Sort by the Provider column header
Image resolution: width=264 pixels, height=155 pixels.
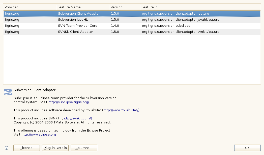coord(30,7)
